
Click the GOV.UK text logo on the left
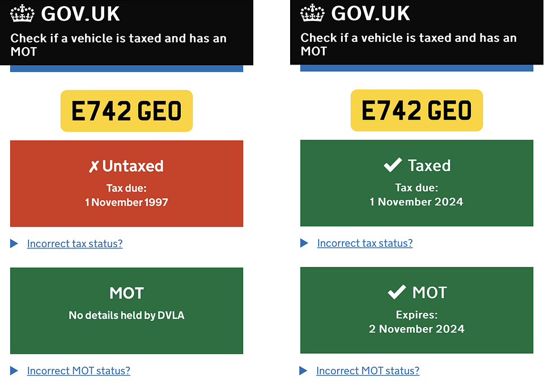tap(80, 14)
